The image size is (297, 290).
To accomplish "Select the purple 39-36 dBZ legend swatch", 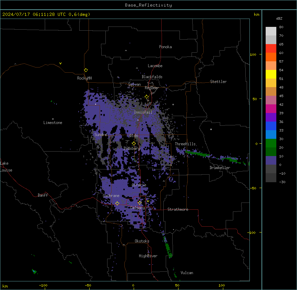I will 271,117.
